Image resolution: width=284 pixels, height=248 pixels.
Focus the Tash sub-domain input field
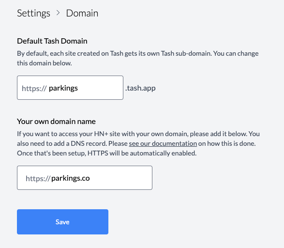point(70,88)
